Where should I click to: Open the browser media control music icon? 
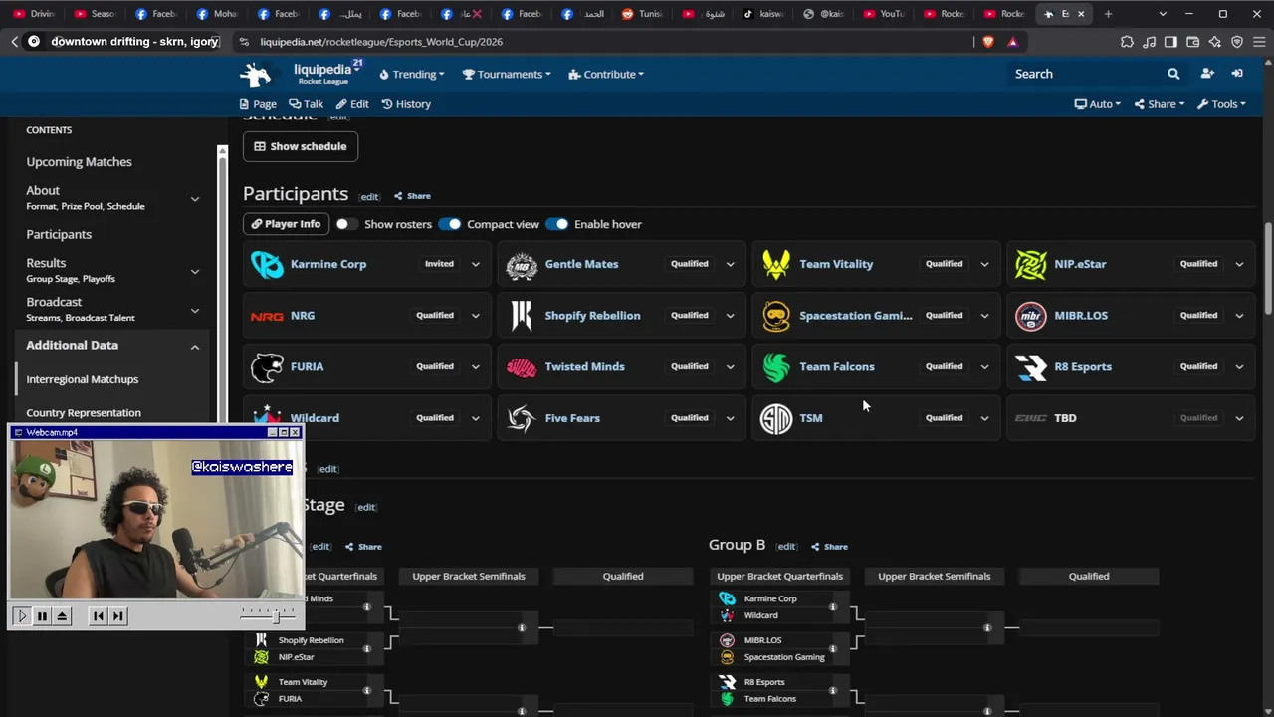click(x=1150, y=42)
